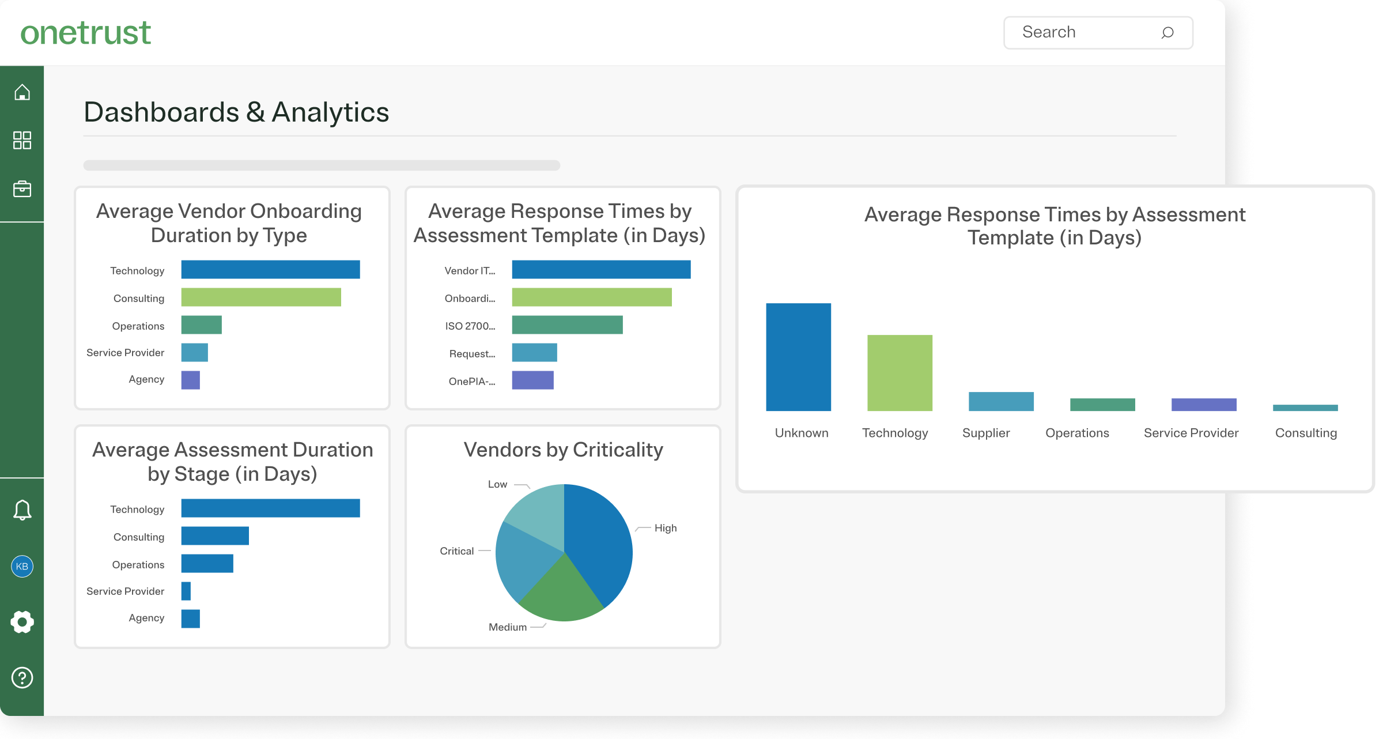The width and height of the screenshot is (1398, 739).
Task: Click the magnifying glass search icon
Action: (x=1167, y=33)
